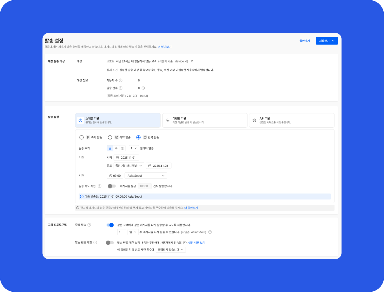Screen dimensions: 384x292
Task: Select the 예약 발송 radio option
Action: point(110,138)
